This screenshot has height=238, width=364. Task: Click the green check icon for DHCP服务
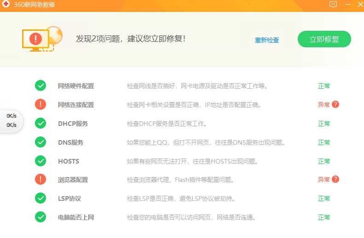coord(40,123)
